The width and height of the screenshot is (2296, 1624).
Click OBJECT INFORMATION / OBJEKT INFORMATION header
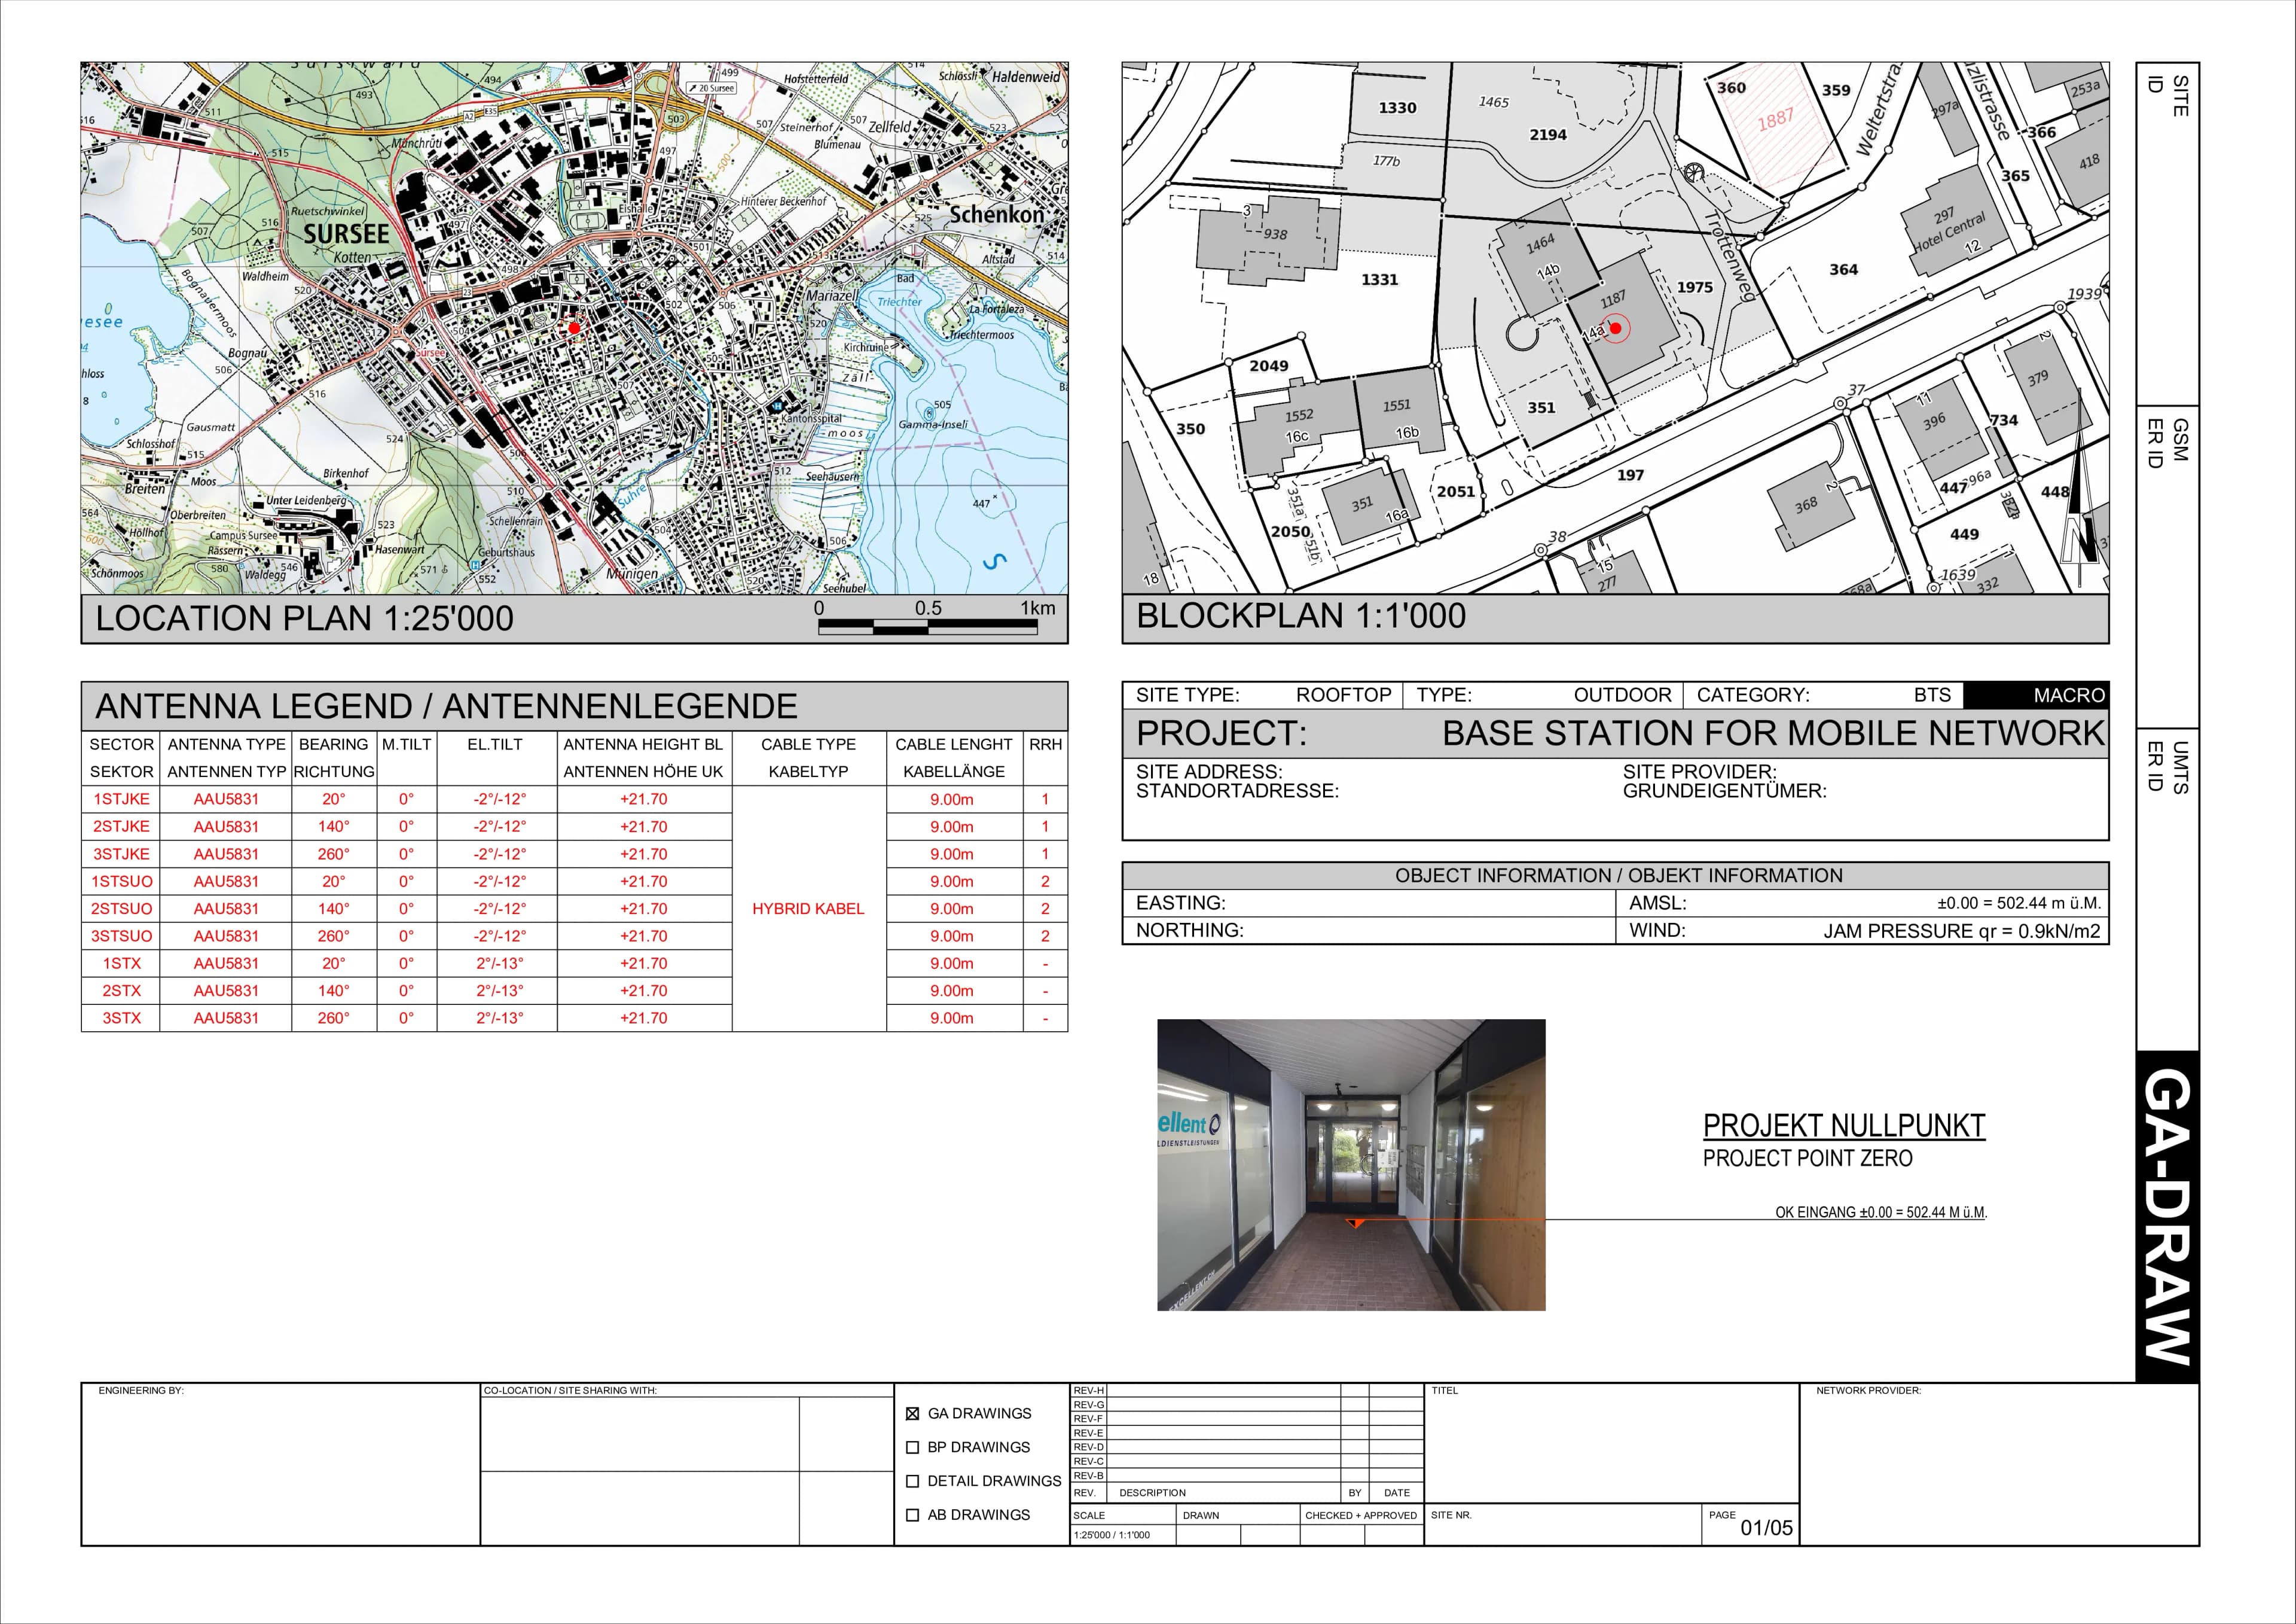pos(1618,876)
